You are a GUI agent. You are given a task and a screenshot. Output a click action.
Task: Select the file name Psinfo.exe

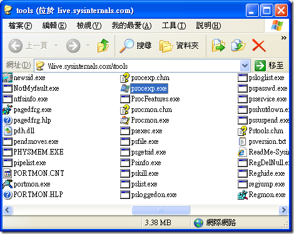[146, 163]
